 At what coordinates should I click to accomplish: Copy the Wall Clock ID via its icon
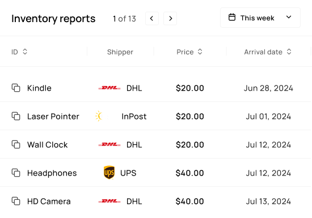coord(16,144)
